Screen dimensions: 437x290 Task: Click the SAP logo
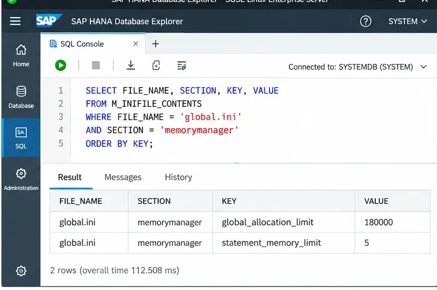(x=49, y=21)
